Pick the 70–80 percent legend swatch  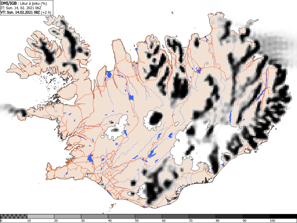coord(202,216)
